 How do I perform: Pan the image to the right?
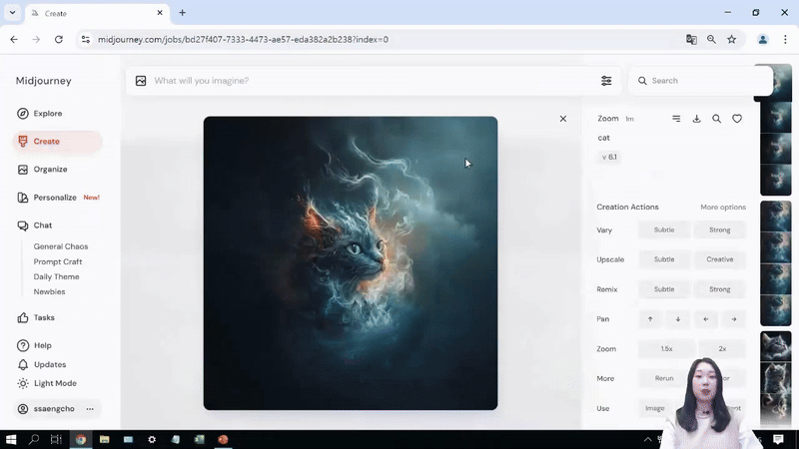point(734,319)
